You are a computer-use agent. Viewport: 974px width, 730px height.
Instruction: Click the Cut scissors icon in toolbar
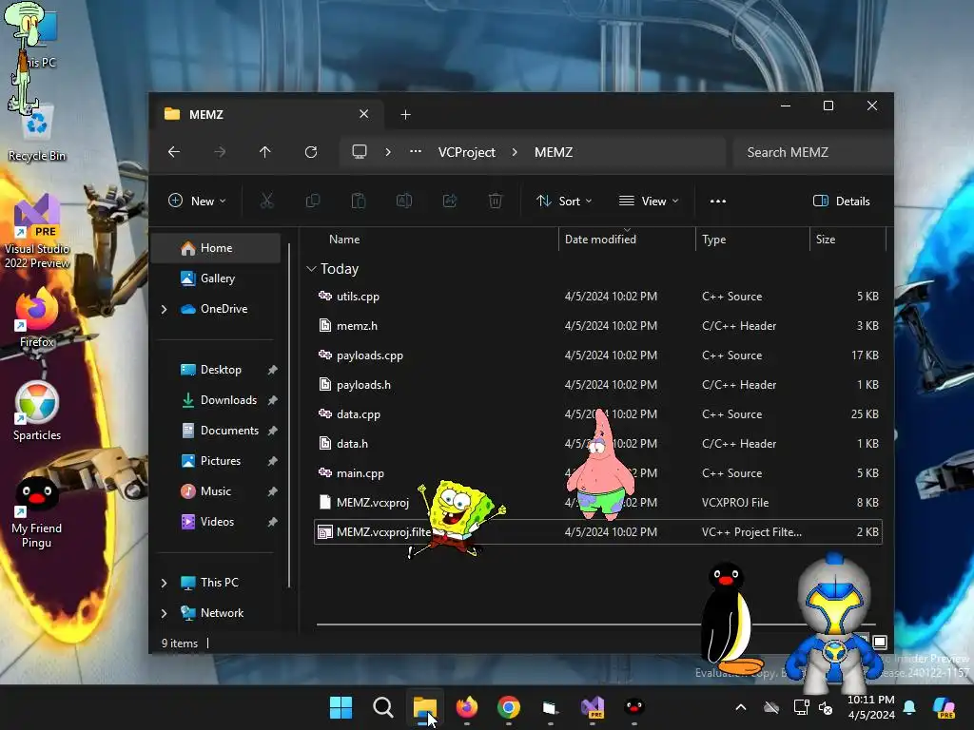266,201
